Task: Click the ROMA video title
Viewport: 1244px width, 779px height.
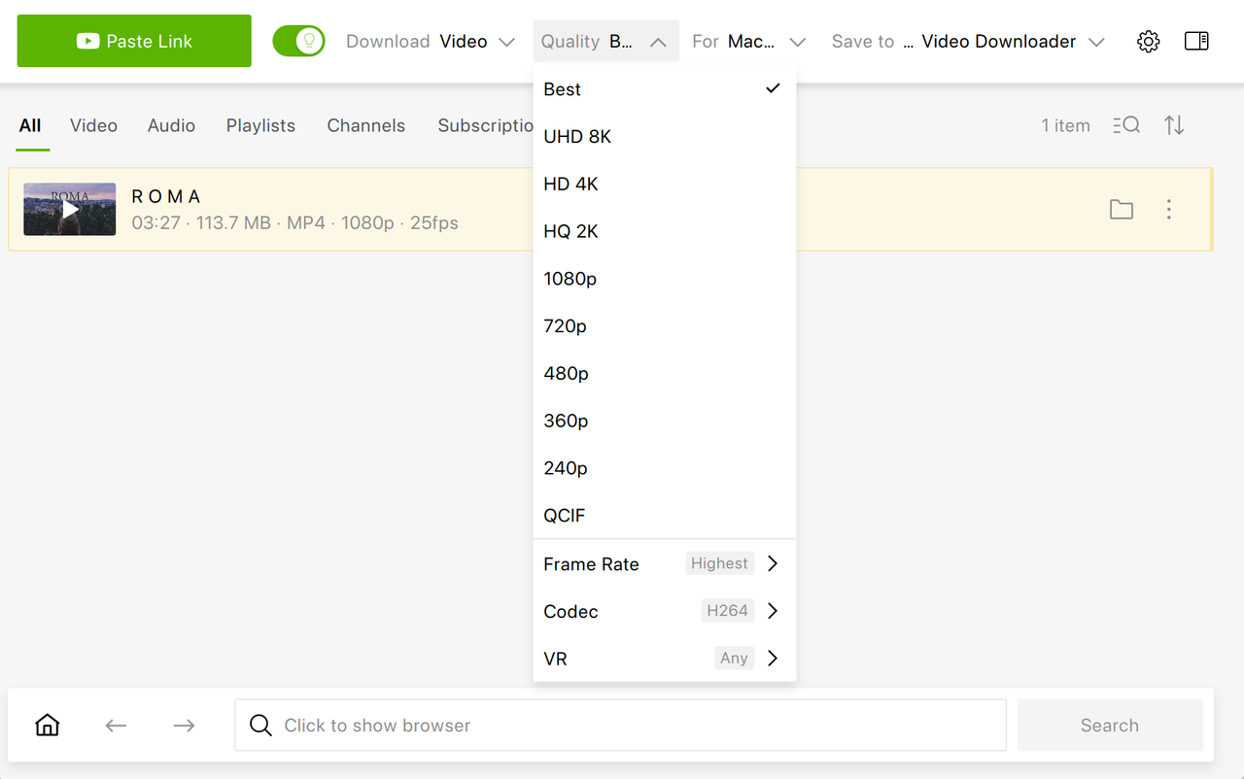Action: [x=166, y=197]
